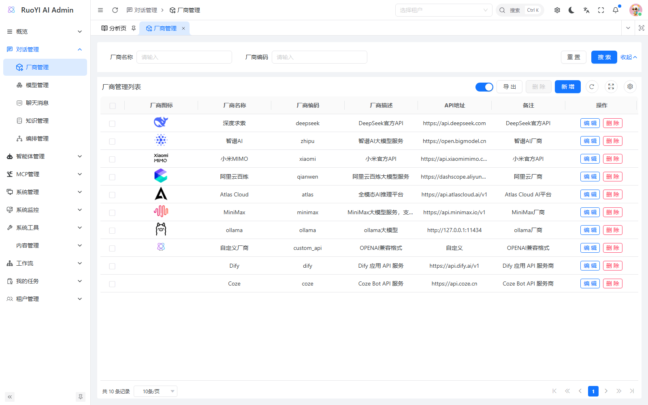Screen dimensions: 648x405
Task: Open 知识管理 in the sidebar
Action: (x=45, y=121)
